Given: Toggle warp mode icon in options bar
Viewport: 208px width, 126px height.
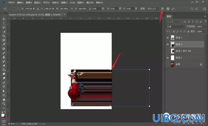Looking at the screenshot, I should click(162, 9).
